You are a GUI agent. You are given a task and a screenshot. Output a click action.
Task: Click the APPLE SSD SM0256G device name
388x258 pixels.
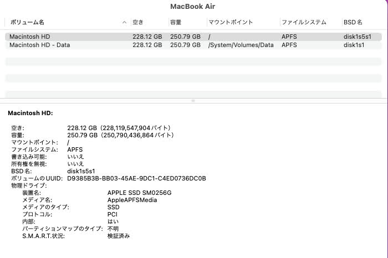(139, 193)
